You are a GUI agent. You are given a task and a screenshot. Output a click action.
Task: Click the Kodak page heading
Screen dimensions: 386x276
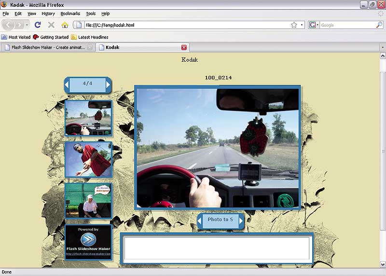coord(190,60)
